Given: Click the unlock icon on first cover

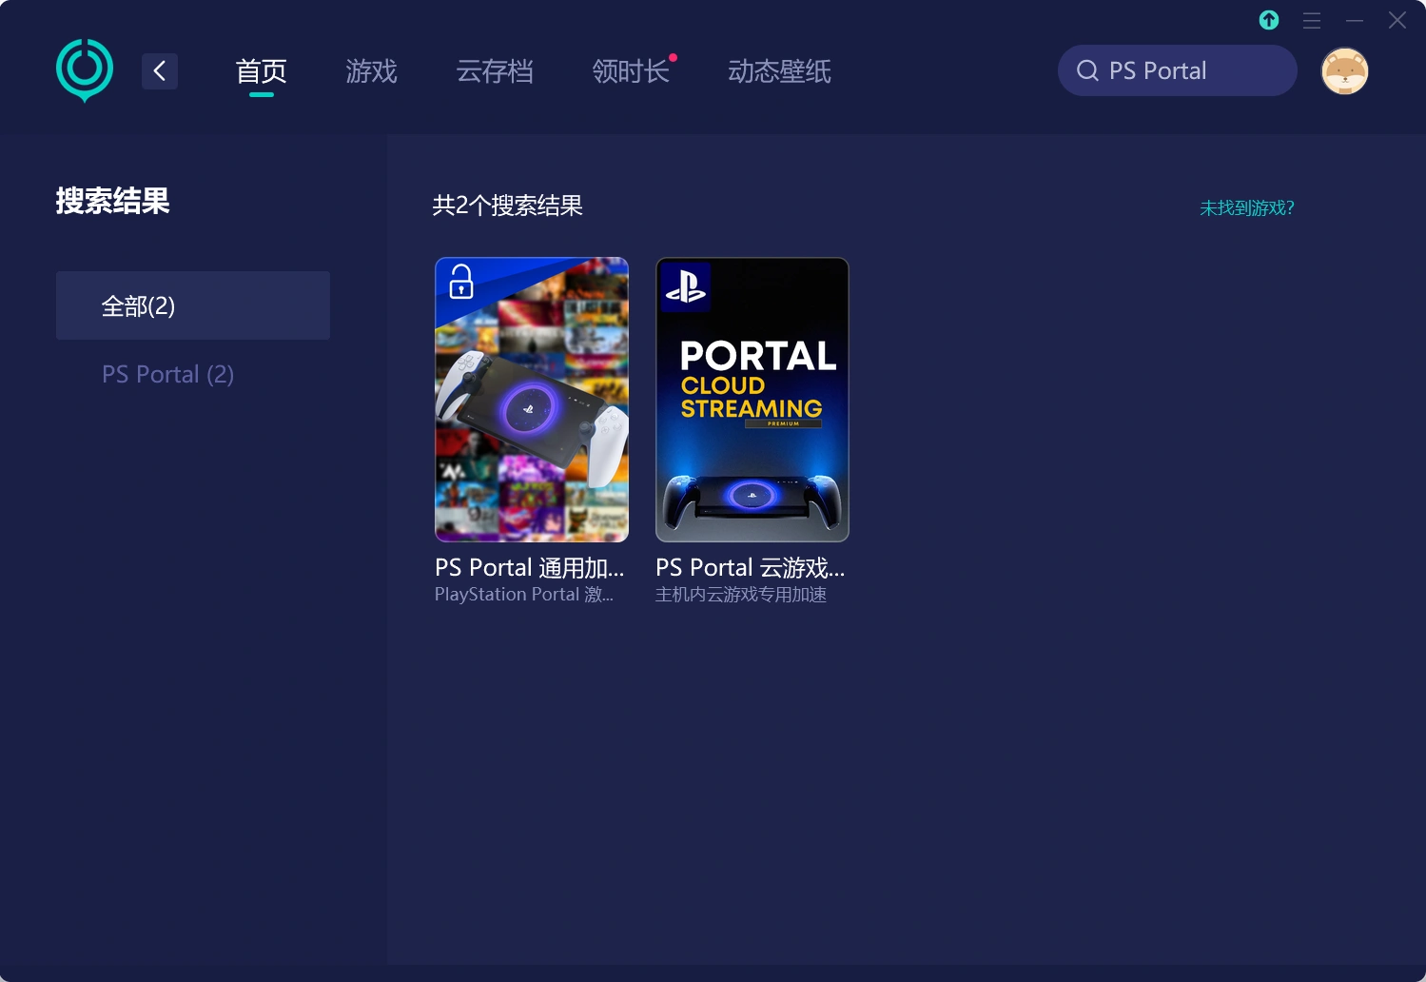Looking at the screenshot, I should pyautogui.click(x=461, y=282).
